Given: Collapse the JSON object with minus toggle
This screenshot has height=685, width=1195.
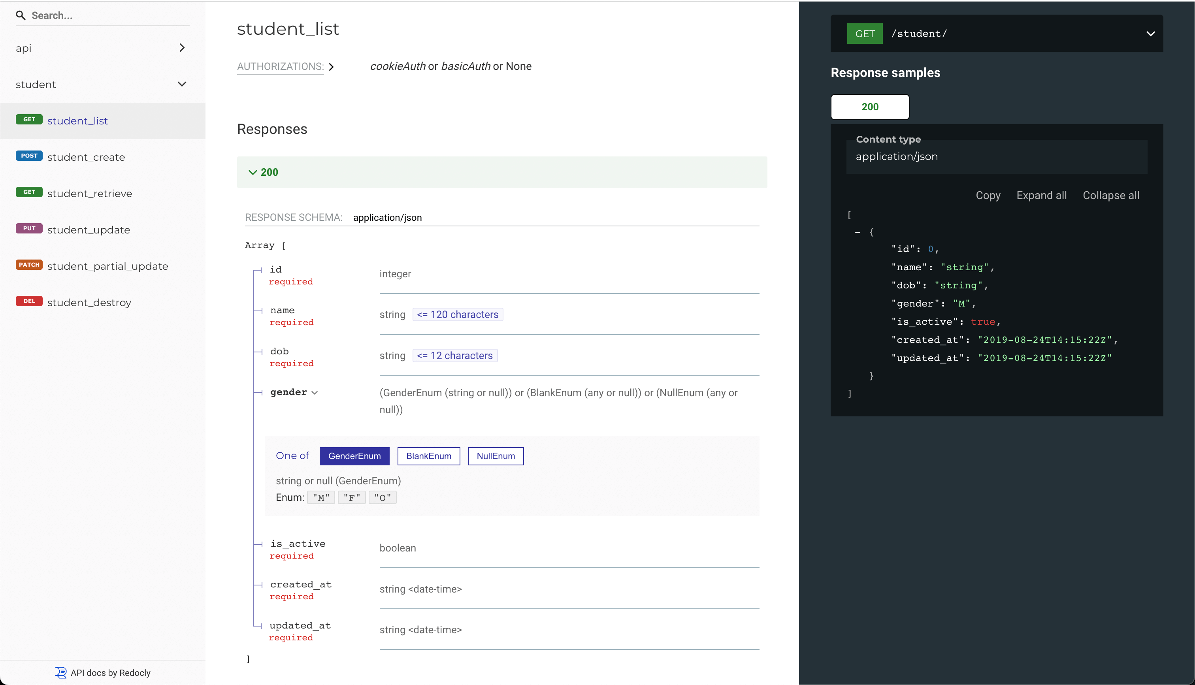Looking at the screenshot, I should coord(857,232).
